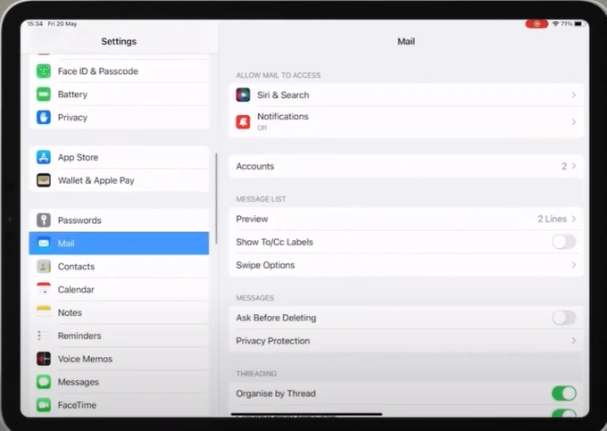Tap the App Store icon

[44, 157]
